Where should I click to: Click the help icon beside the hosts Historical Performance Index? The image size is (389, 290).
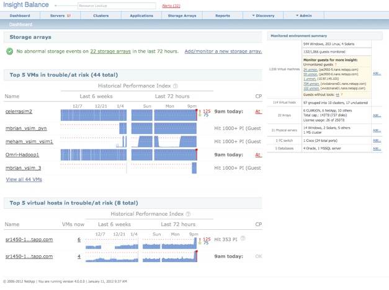tap(188, 214)
